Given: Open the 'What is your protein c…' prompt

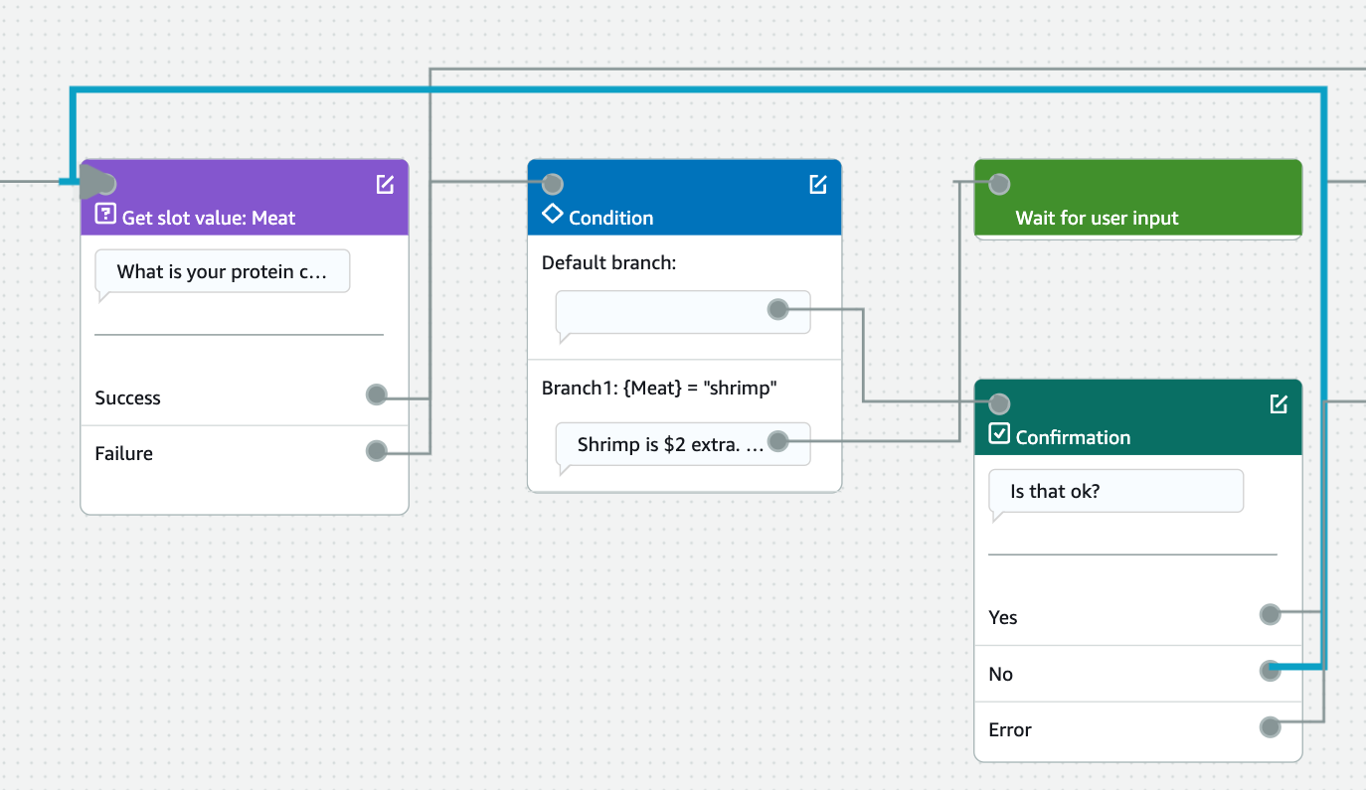Looking at the screenshot, I should 222,271.
